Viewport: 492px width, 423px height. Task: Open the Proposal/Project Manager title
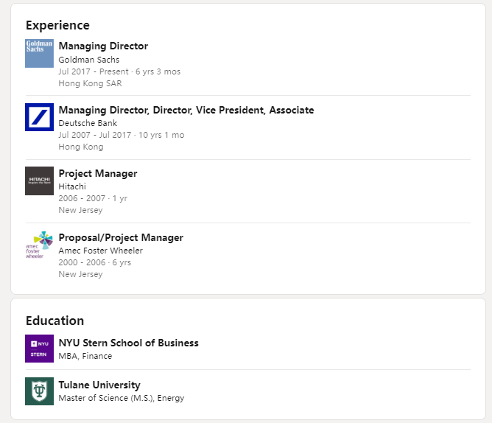click(121, 238)
